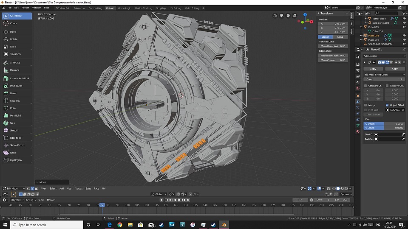Open Playback dropdown in timeline
Image resolution: width=408 pixels, height=229 pixels.
(x=17, y=200)
